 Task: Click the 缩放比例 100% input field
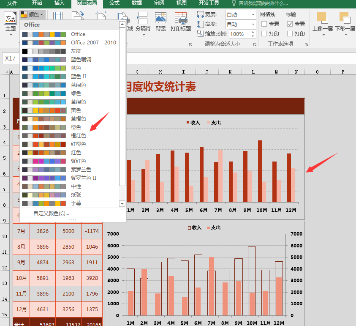(x=240, y=34)
